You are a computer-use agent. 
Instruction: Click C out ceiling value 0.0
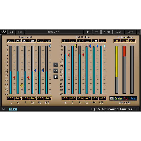(x=73, y=41)
